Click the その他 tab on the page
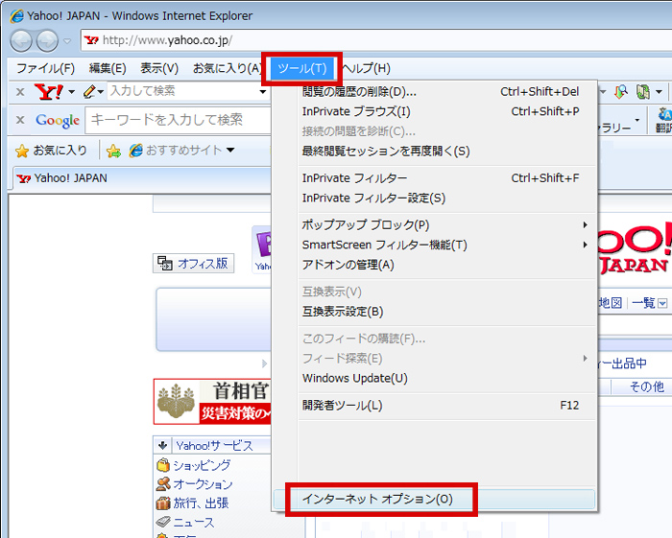 point(647,386)
